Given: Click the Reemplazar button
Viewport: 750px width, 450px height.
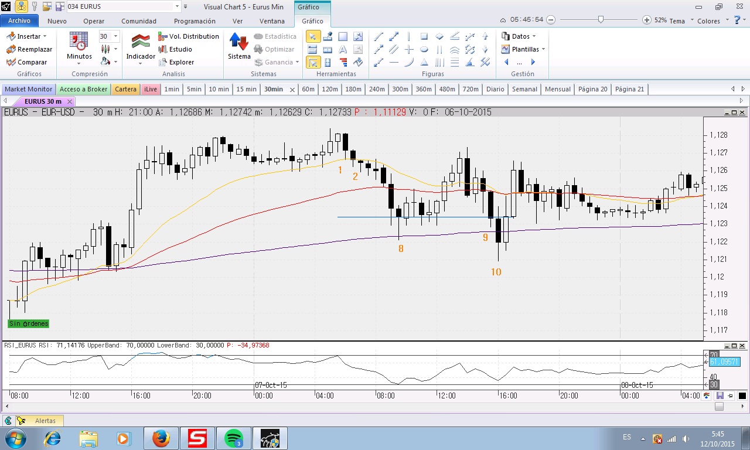Looking at the screenshot, I should point(29,49).
